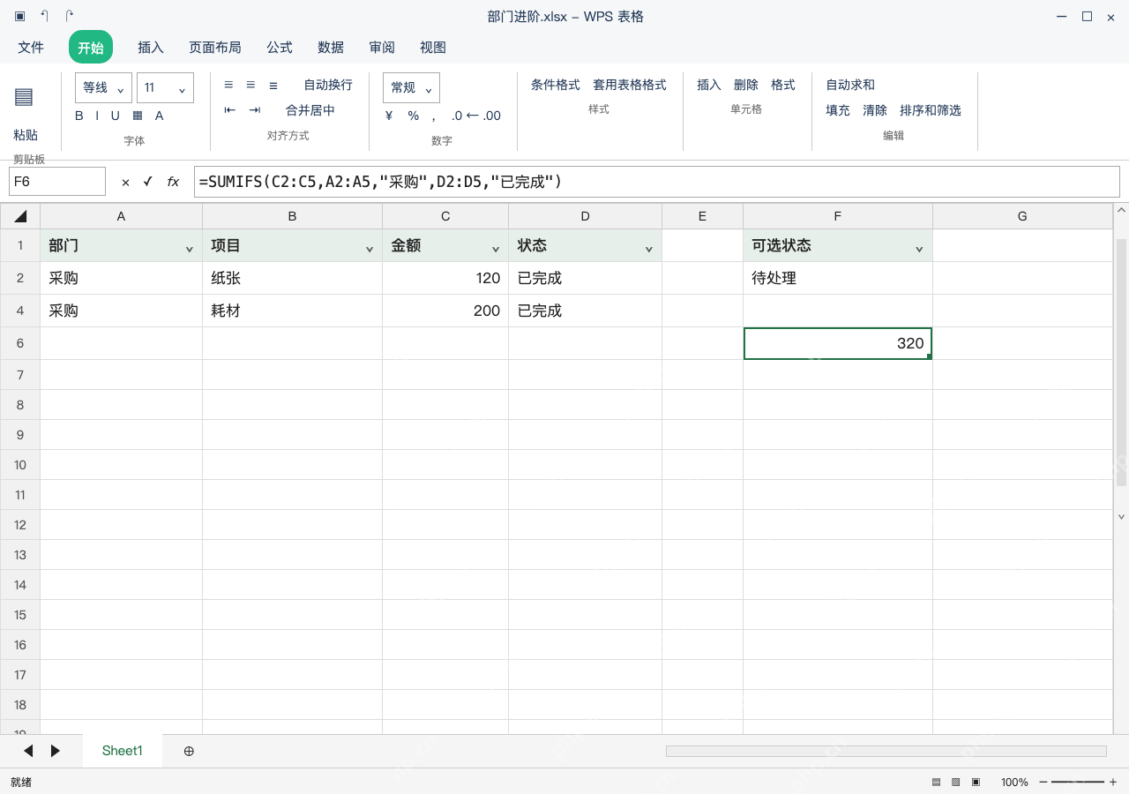1129x794 pixels.
Task: Toggle 自动换行 wrap text
Action: coord(328,85)
